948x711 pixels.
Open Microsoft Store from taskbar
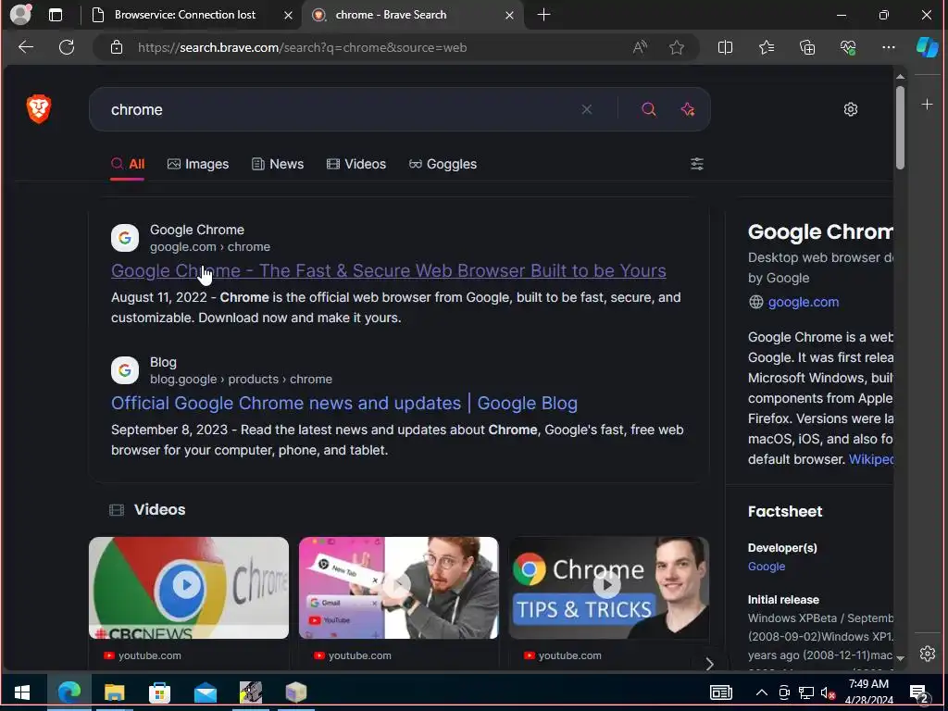pyautogui.click(x=159, y=692)
